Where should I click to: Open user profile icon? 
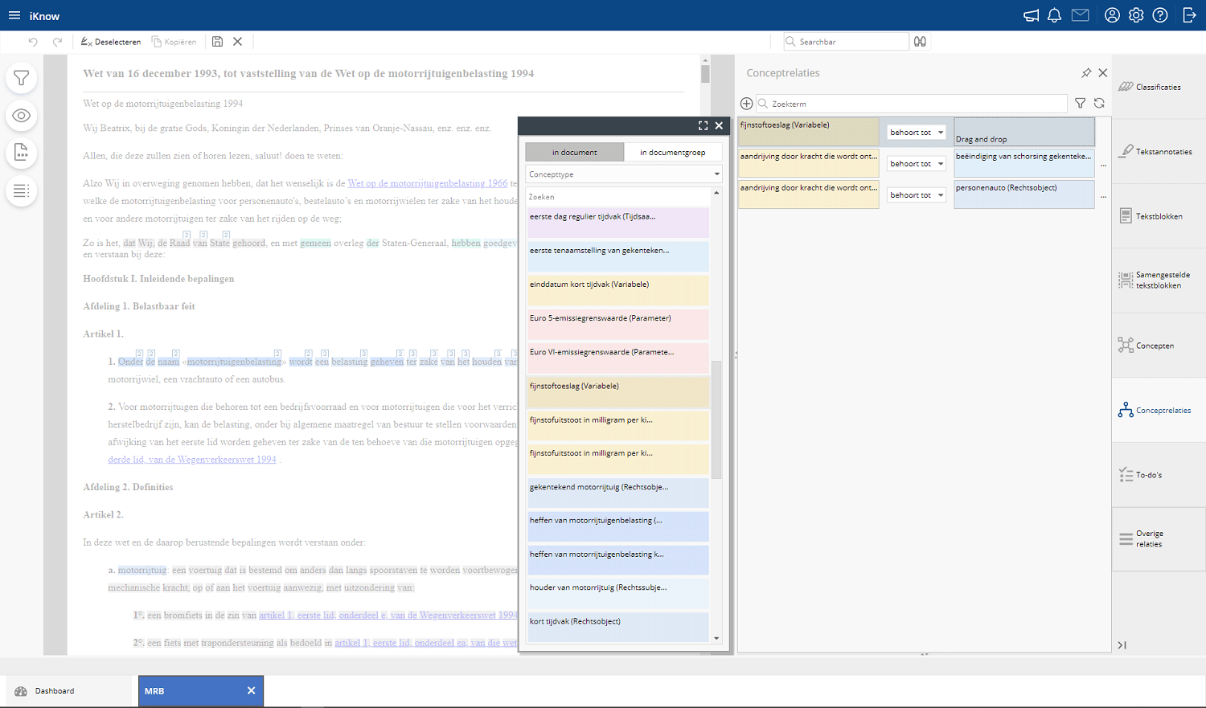[1112, 15]
